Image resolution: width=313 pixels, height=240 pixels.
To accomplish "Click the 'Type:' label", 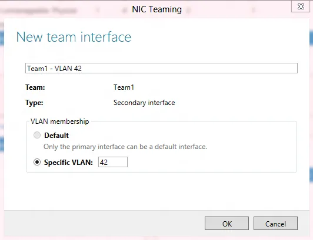I will 34,103.
